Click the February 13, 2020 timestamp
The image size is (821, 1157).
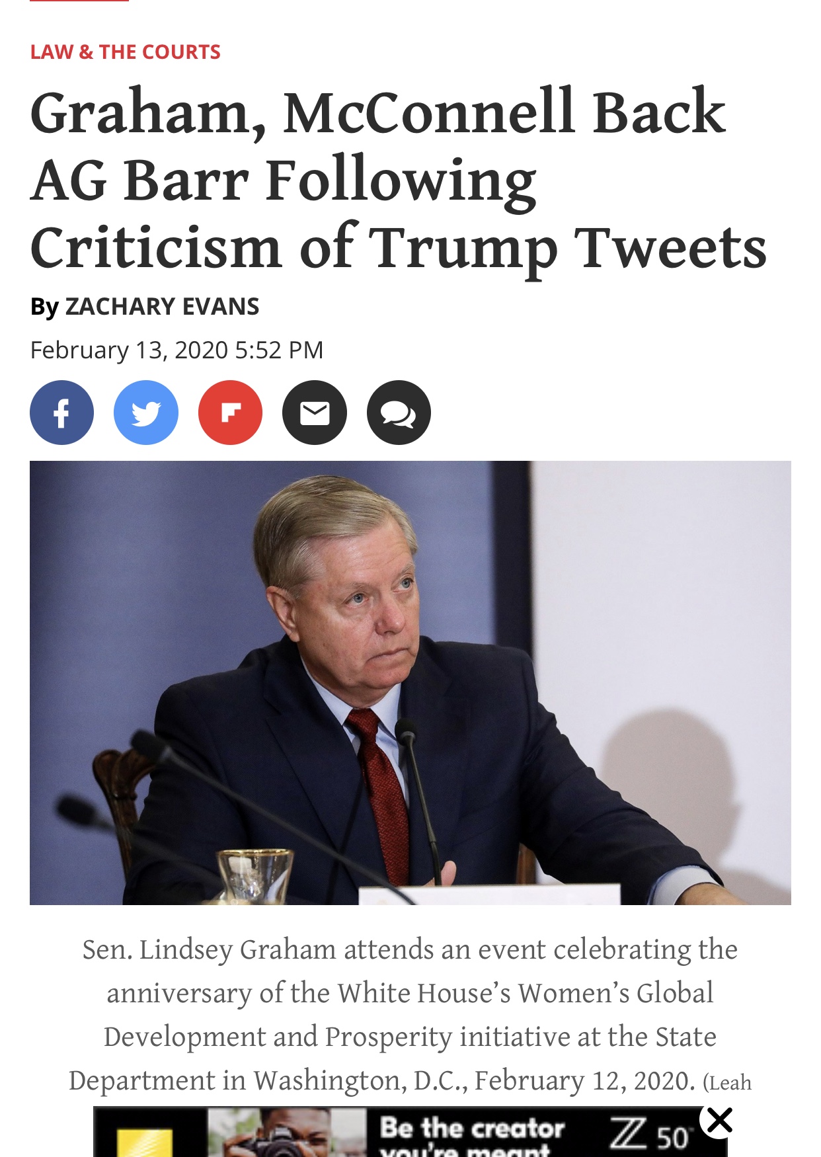click(x=176, y=350)
